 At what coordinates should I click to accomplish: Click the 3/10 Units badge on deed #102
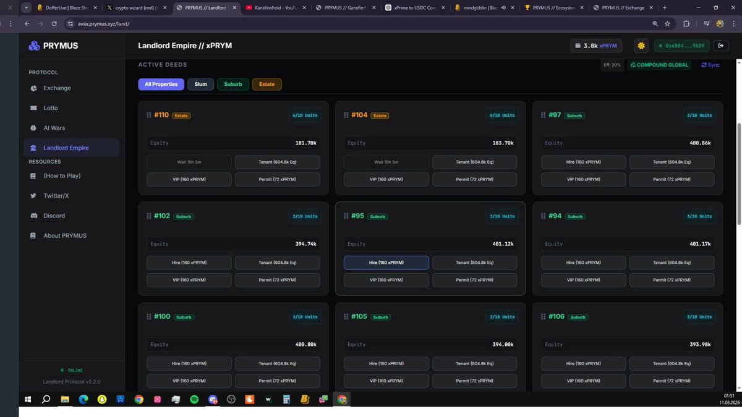(305, 216)
